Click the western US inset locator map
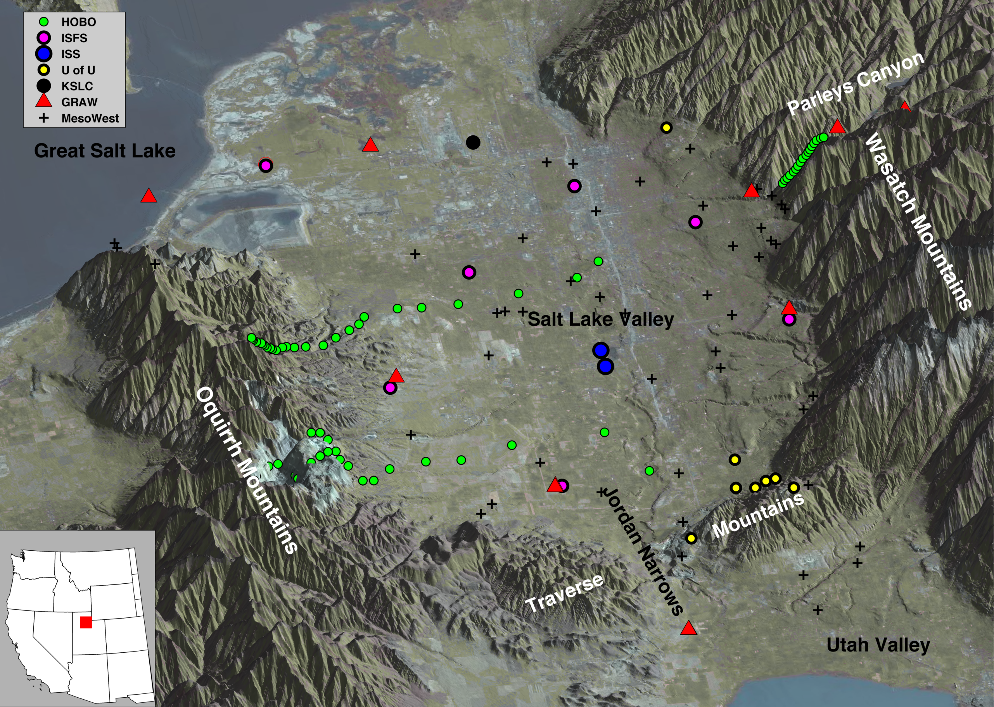 point(78,618)
